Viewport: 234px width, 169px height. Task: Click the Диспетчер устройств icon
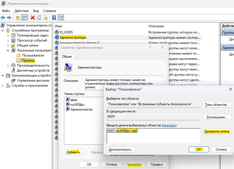coord(13,70)
